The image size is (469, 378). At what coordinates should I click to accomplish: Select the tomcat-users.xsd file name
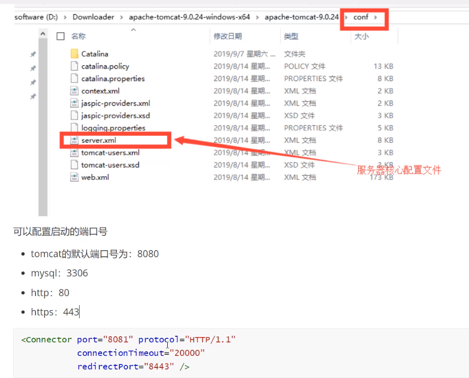110,165
